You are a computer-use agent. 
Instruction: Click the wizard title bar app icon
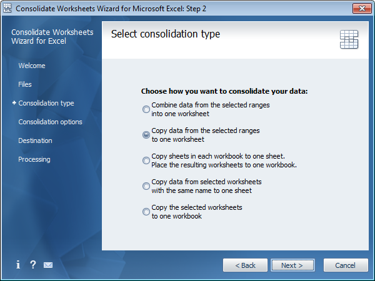pos(7,8)
